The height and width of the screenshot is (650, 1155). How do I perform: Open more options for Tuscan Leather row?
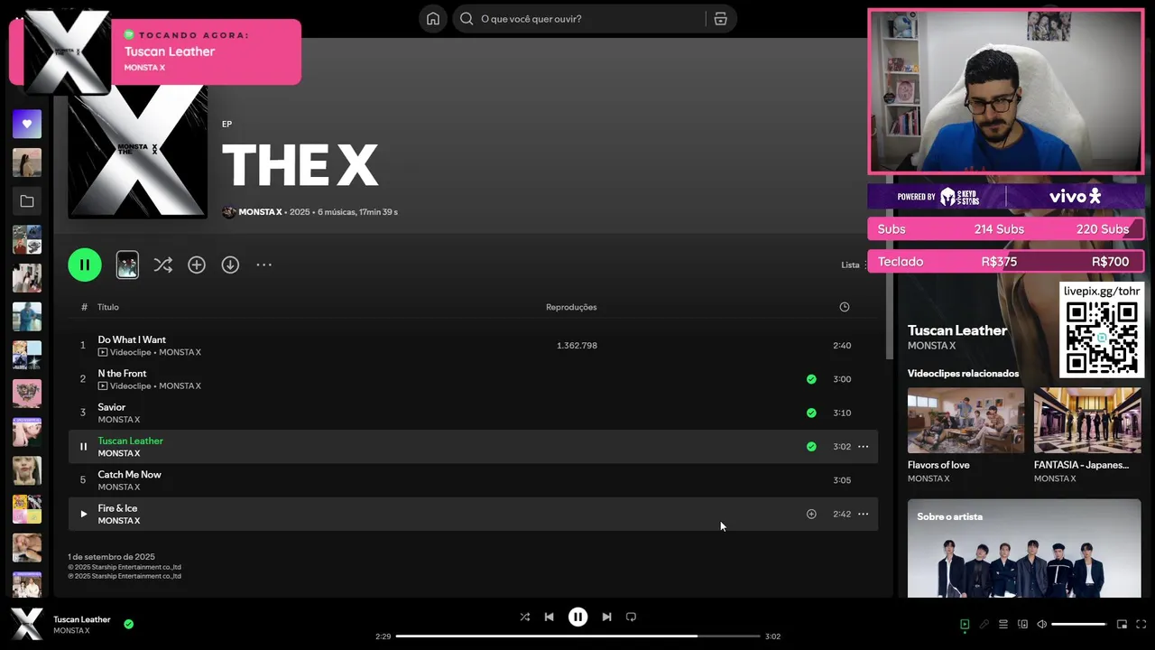(x=863, y=446)
